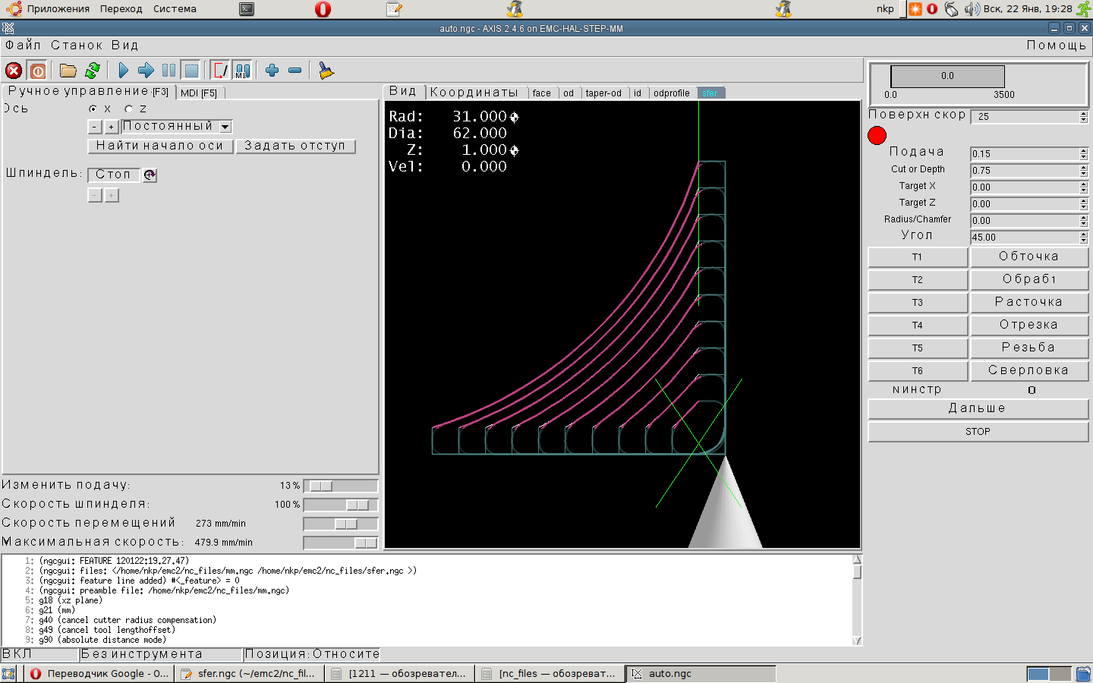
Task: Open the Приложения system menu
Action: (58, 9)
